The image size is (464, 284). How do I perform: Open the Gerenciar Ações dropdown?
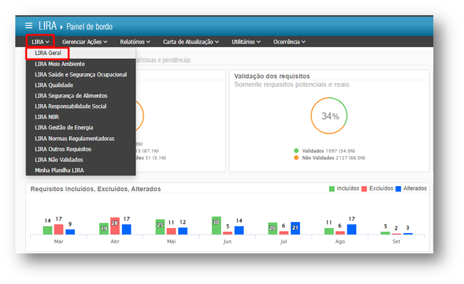tap(85, 42)
